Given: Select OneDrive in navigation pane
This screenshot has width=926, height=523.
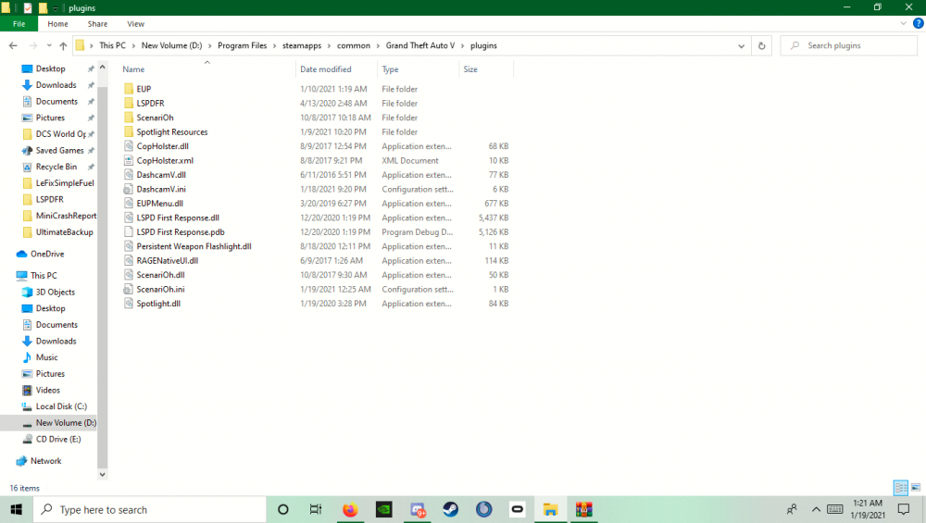Looking at the screenshot, I should pyautogui.click(x=47, y=254).
